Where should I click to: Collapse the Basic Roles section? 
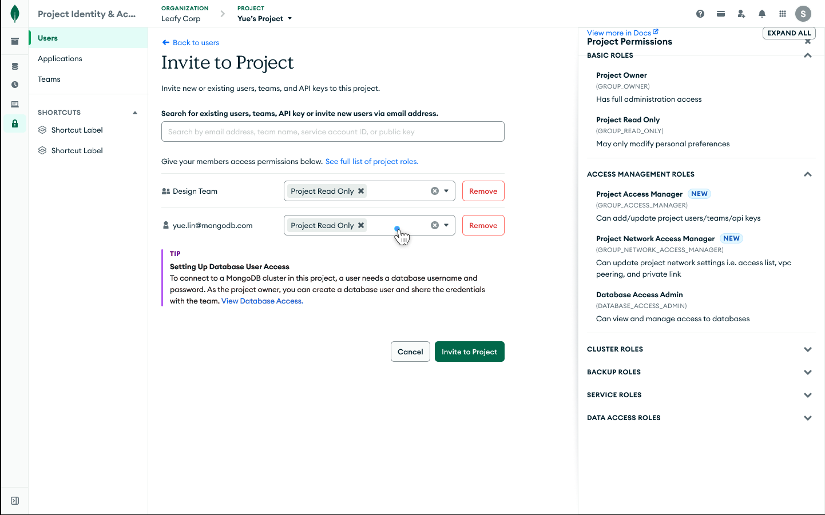(x=808, y=55)
